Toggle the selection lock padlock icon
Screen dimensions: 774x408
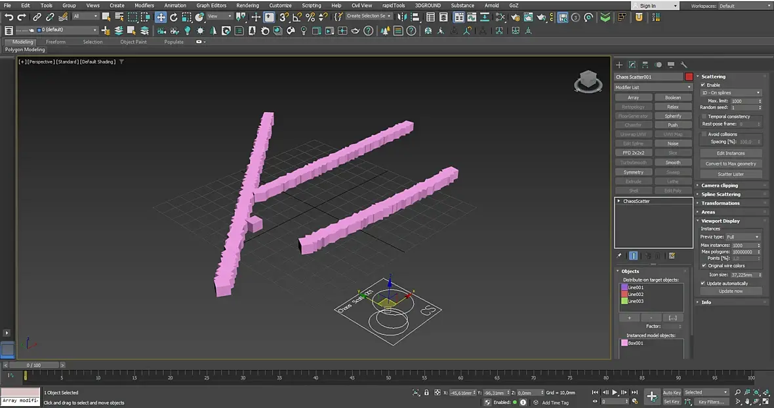click(427, 393)
